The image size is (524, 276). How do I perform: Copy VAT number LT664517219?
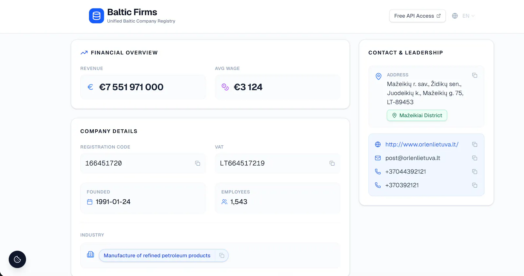pos(332,163)
